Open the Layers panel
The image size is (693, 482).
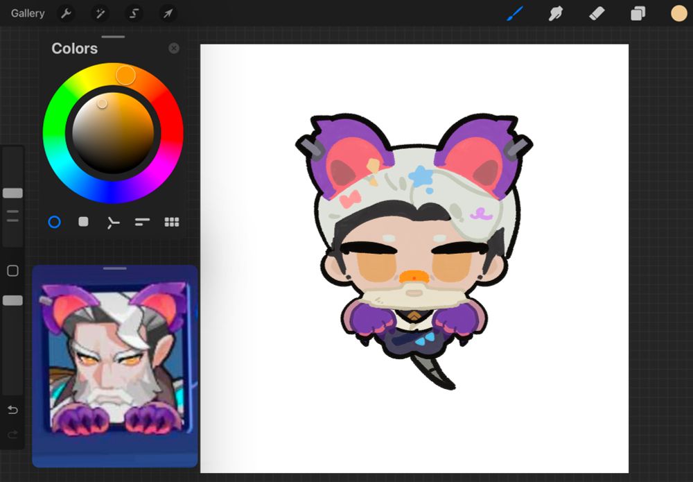(x=638, y=14)
